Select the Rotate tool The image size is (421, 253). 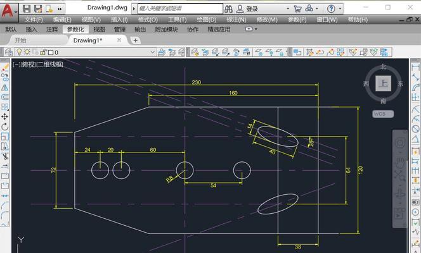[x=5, y=126]
